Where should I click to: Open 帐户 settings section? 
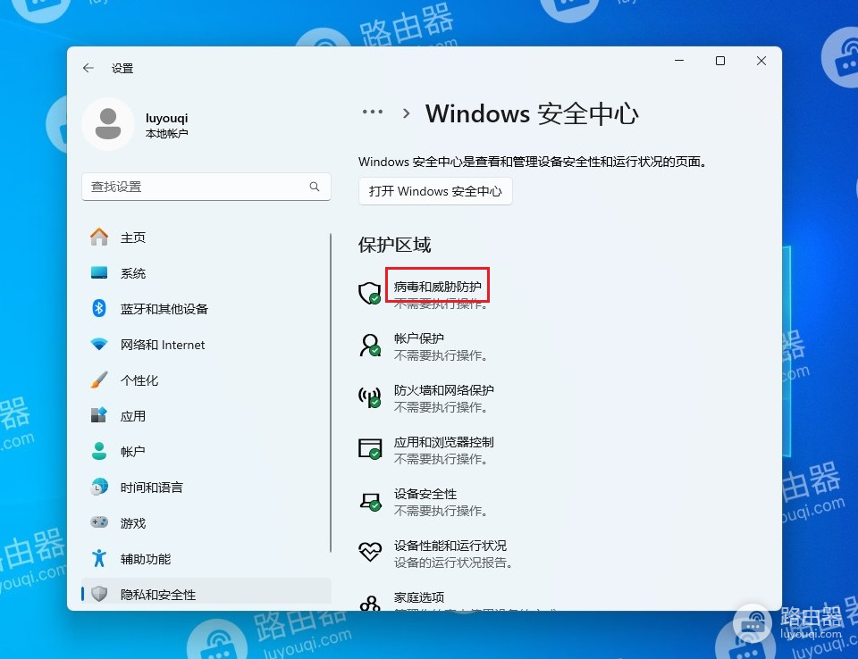206,451
